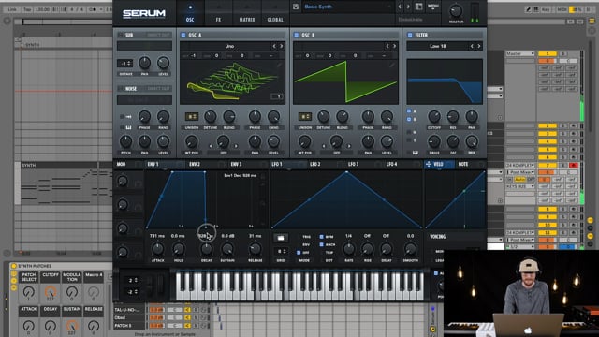599x337 pixels.
Task: Go to next OSC A wavetable
Action: pos(282,46)
